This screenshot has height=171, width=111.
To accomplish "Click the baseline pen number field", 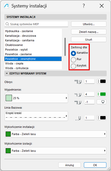I will [90, 118].
